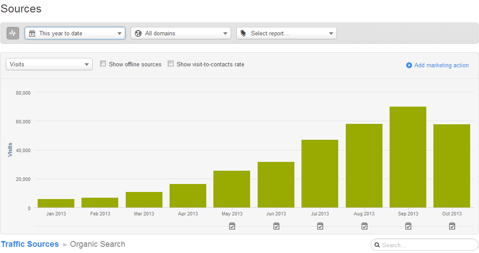Open the Oct 2013 marketing event icon
The image size is (479, 253).
tap(452, 226)
